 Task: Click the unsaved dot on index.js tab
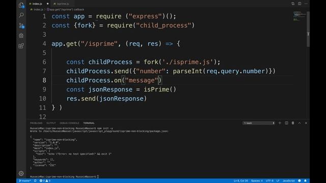coord(47,4)
